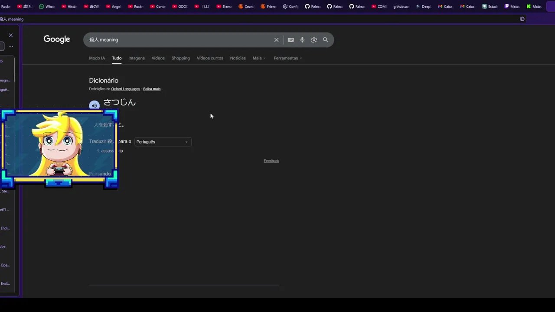This screenshot has height=312, width=555.
Task: Switch to the github.com tab
Action: [401, 6]
